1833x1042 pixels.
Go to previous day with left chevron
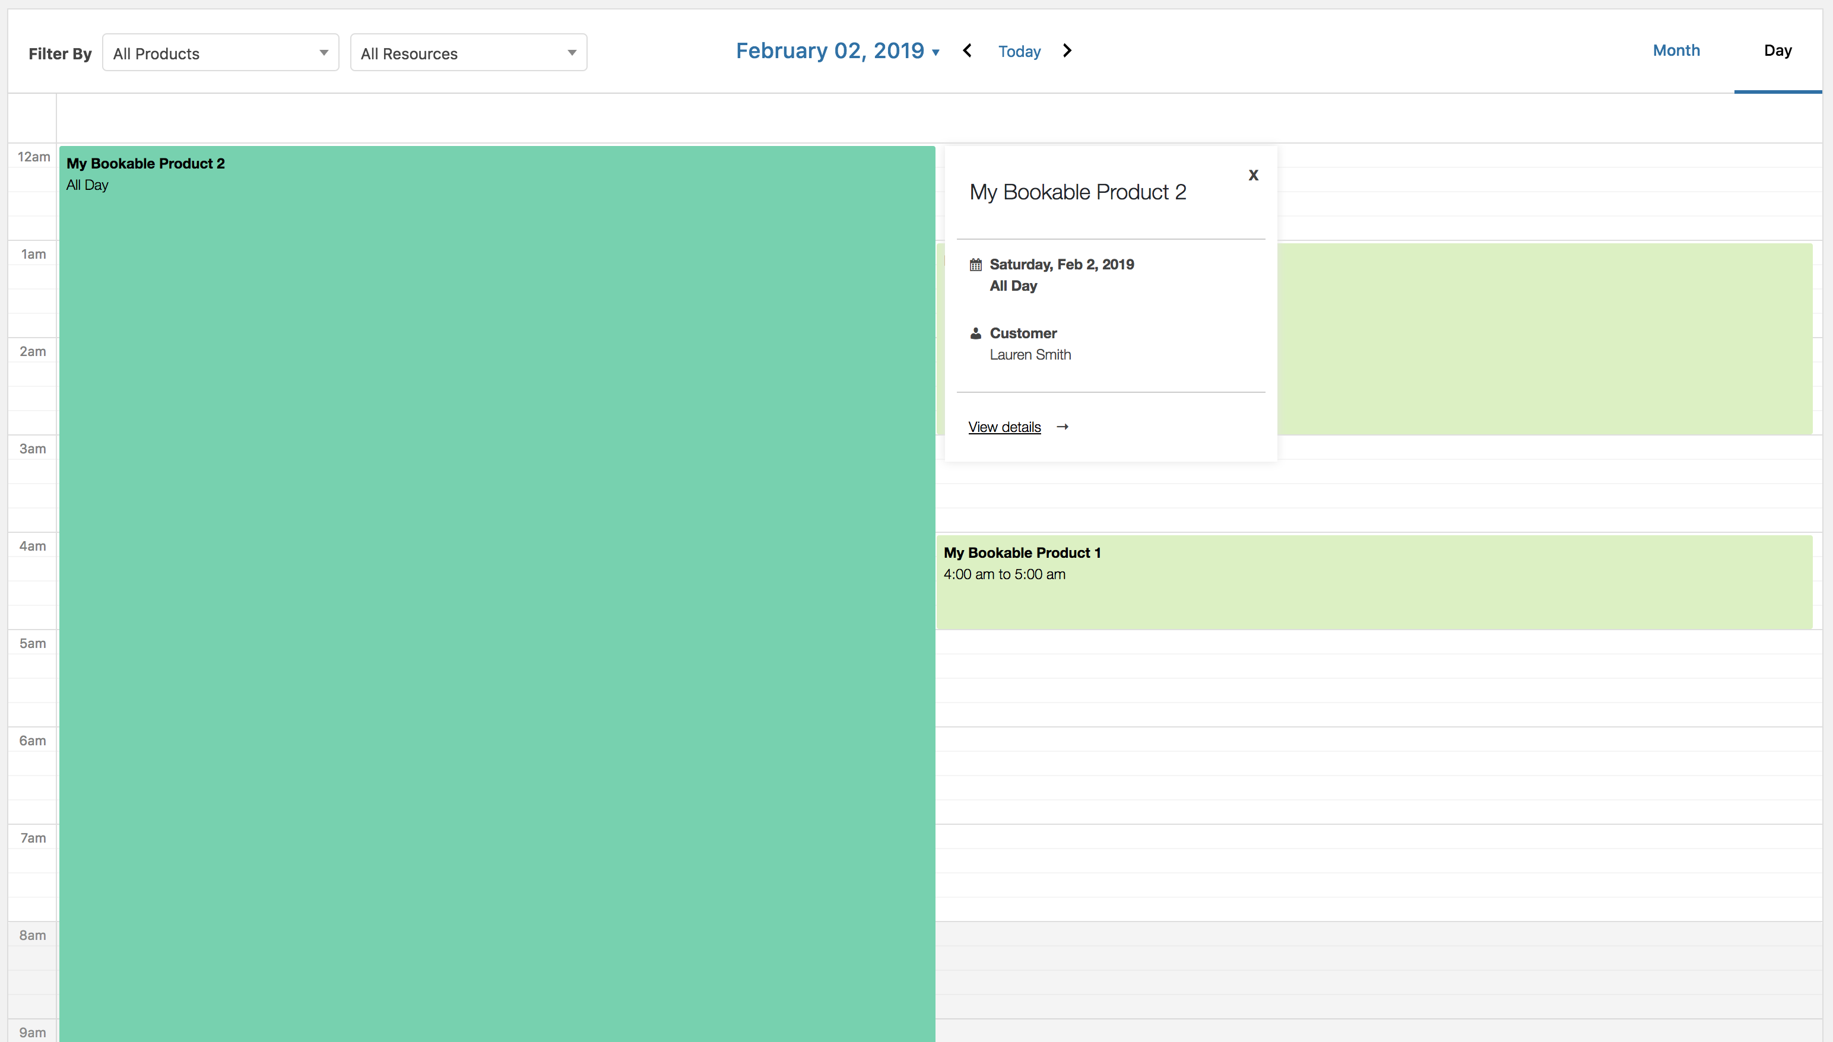(x=967, y=51)
